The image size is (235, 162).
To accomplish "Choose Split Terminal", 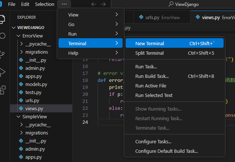I will coord(175,53).
